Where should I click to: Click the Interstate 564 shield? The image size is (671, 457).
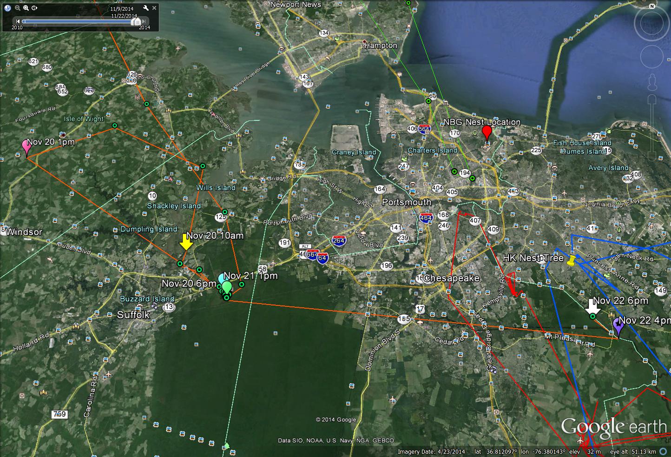(x=424, y=129)
